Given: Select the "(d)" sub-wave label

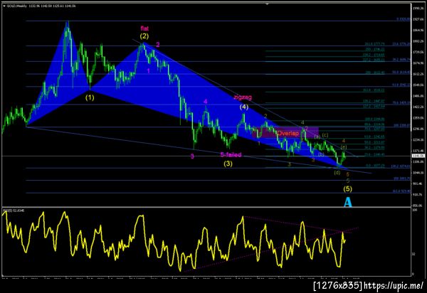Looking at the screenshot, I should (337, 173).
